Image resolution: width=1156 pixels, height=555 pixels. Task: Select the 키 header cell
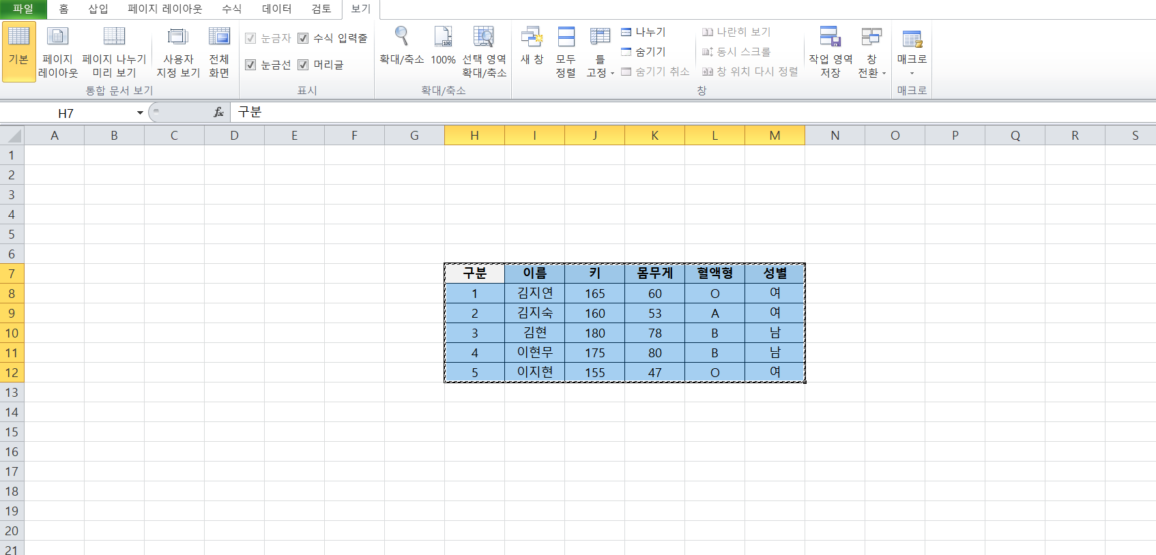(594, 273)
